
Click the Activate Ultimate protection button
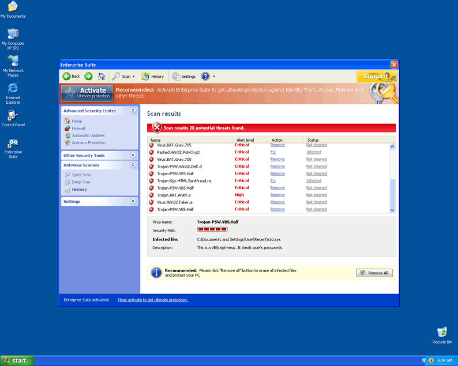click(x=87, y=93)
